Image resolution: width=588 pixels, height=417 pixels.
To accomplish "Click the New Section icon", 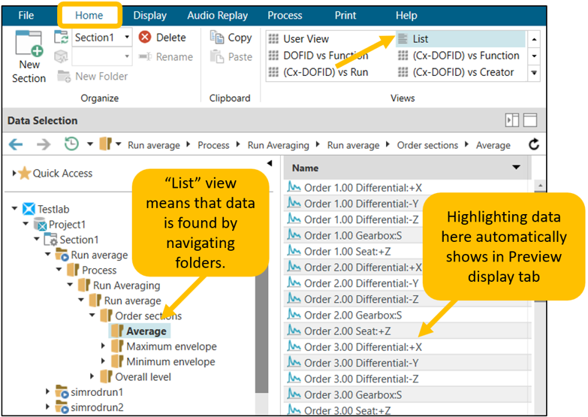I will pyautogui.click(x=29, y=47).
